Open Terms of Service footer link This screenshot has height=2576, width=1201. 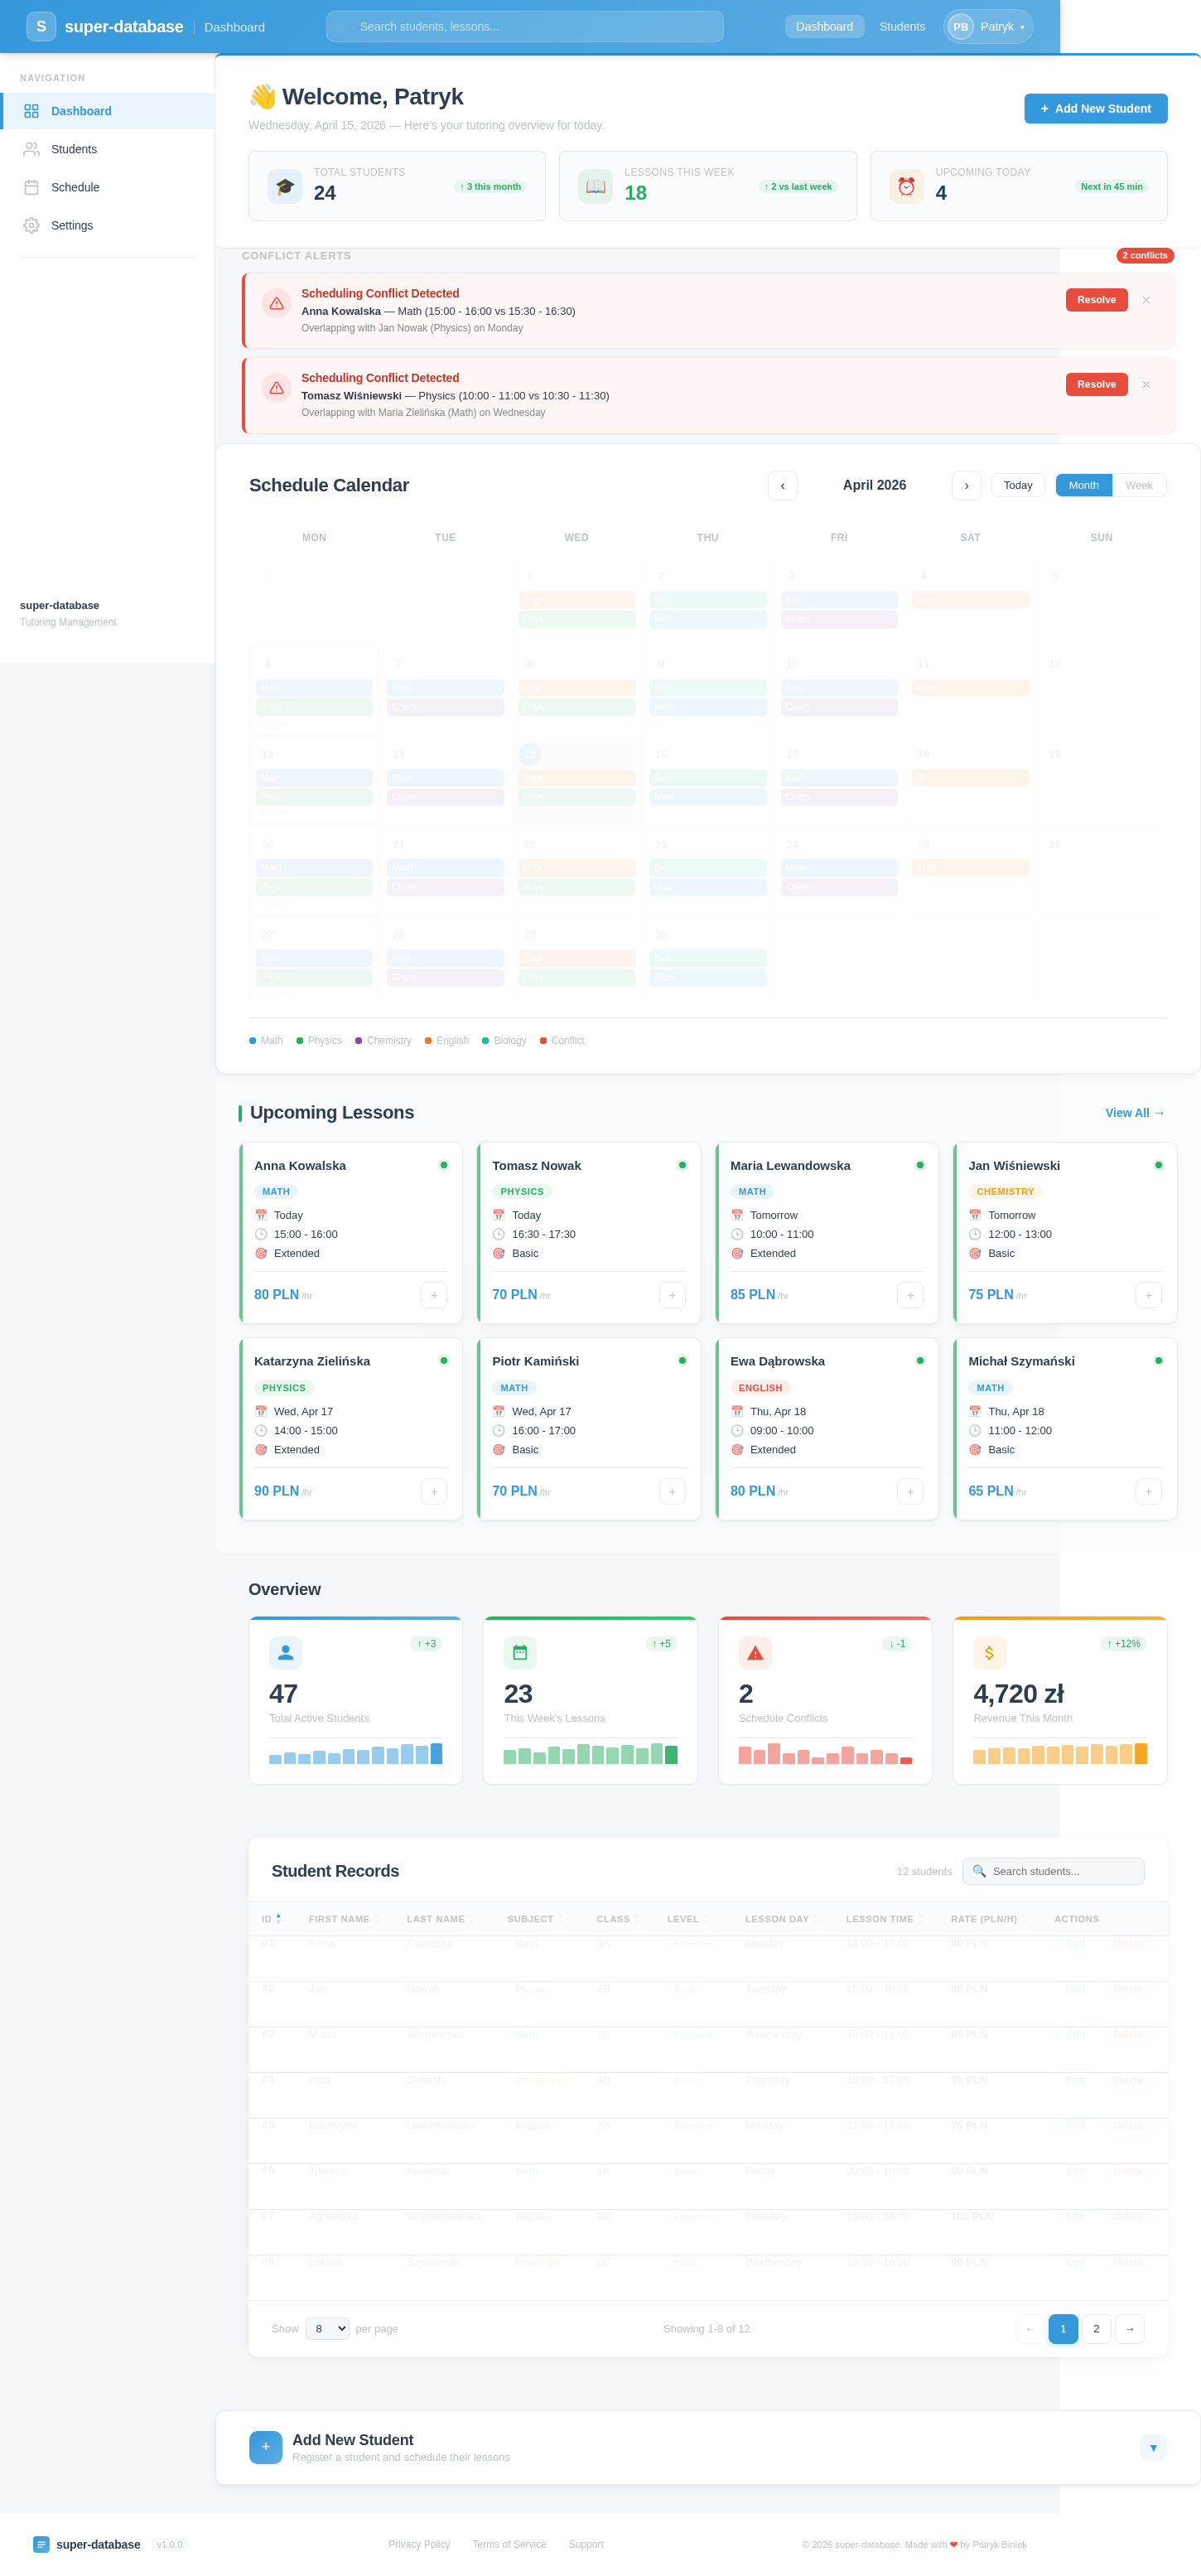pos(509,2544)
